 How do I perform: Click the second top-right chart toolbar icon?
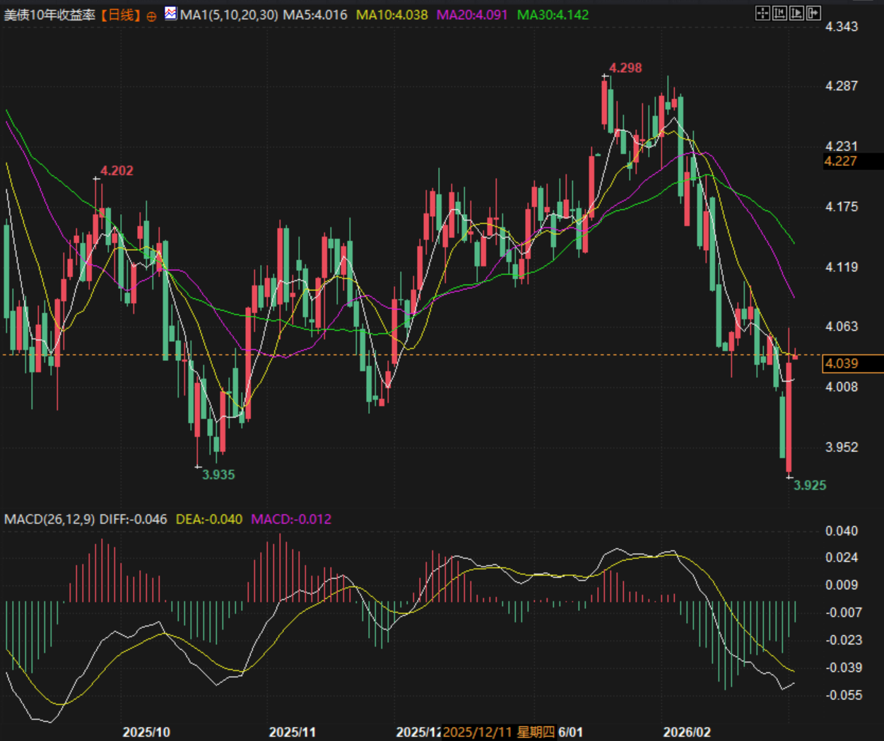779,13
